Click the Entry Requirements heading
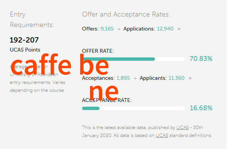Image resolution: width=228 pixels, height=149 pixels. pos(32,20)
